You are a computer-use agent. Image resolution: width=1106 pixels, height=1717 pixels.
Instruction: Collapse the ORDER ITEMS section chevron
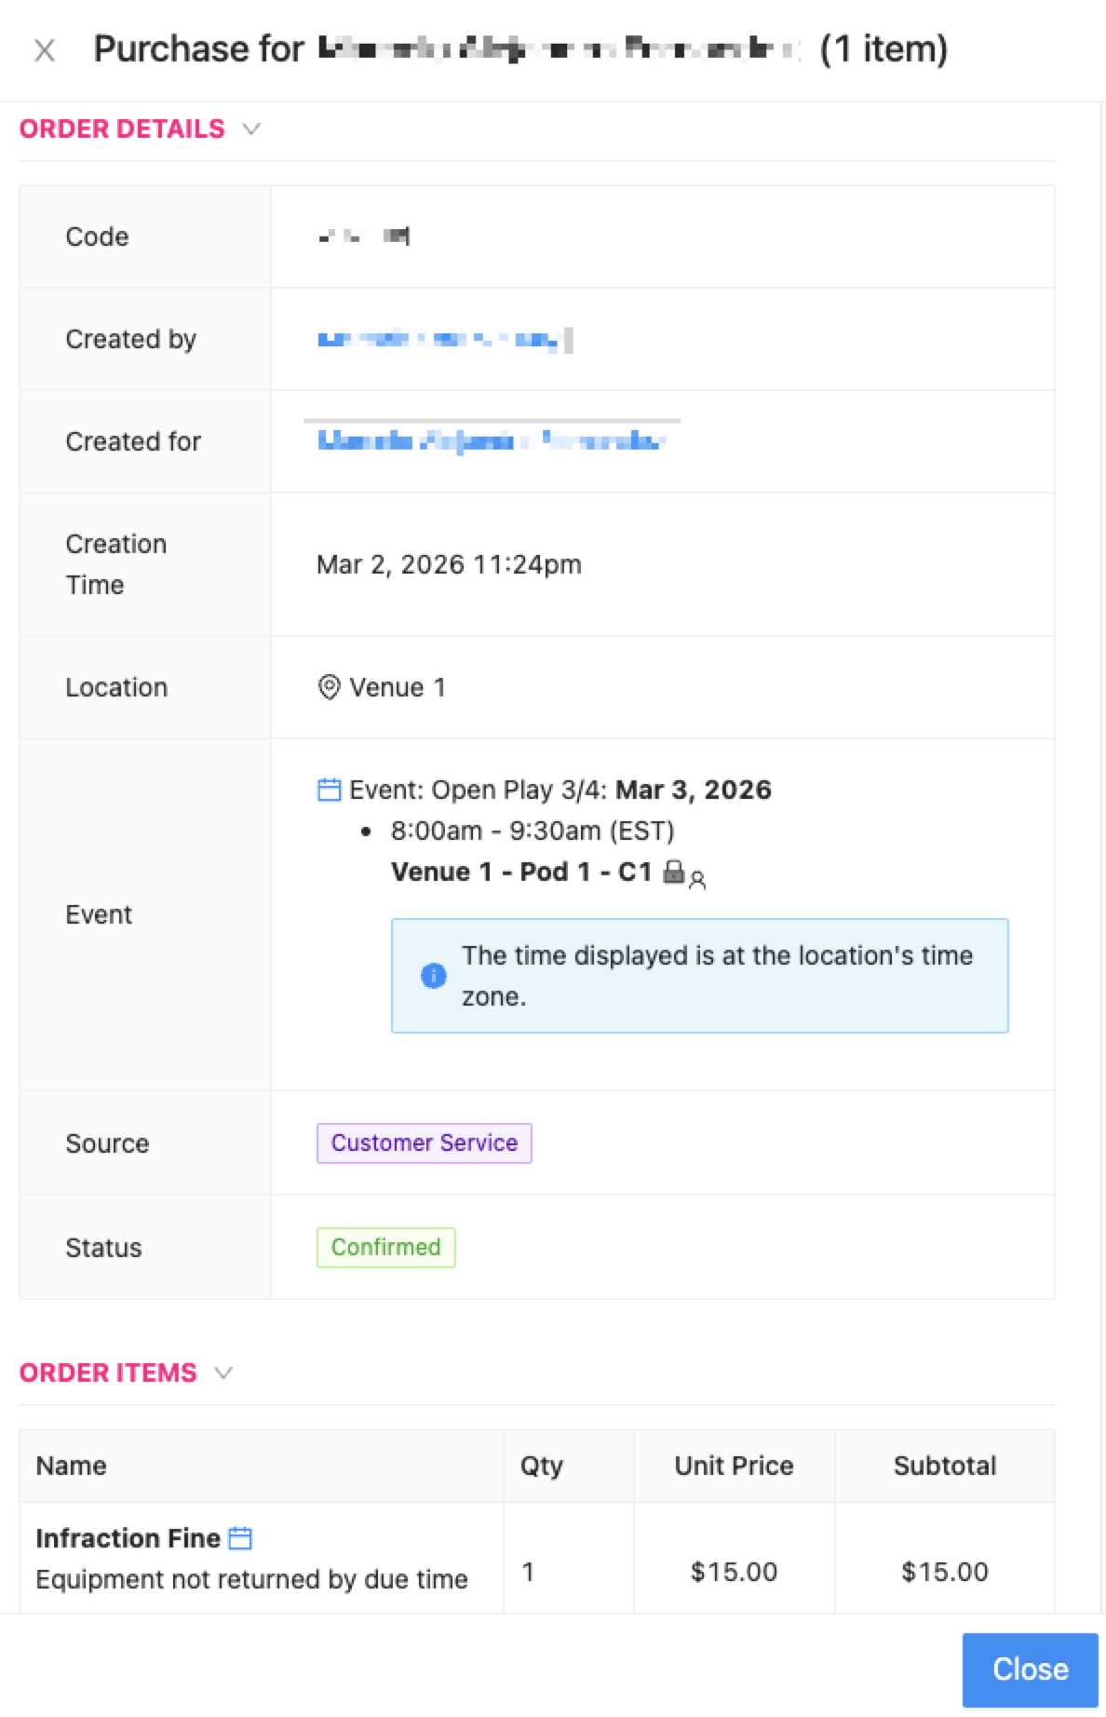[223, 1372]
